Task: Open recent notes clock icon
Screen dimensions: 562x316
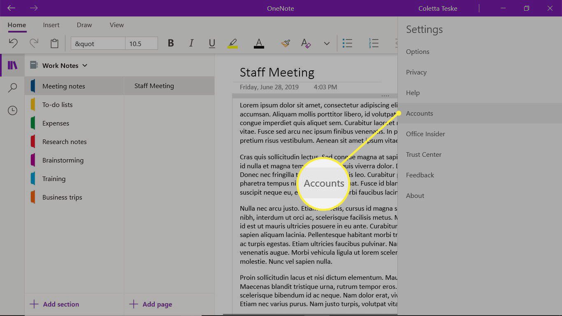Action: tap(13, 110)
